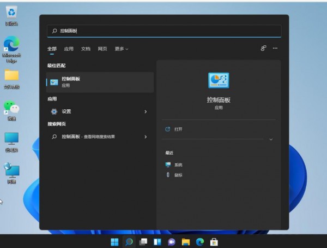Open File Explorer from taskbar
The height and width of the screenshot is (248, 327).
coord(186,242)
